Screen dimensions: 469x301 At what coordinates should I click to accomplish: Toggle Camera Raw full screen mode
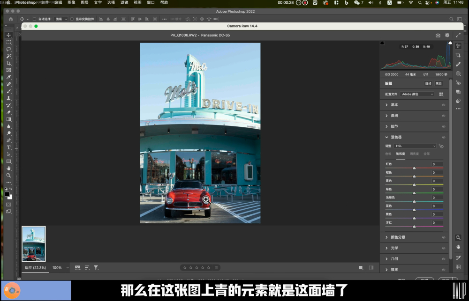point(458,35)
